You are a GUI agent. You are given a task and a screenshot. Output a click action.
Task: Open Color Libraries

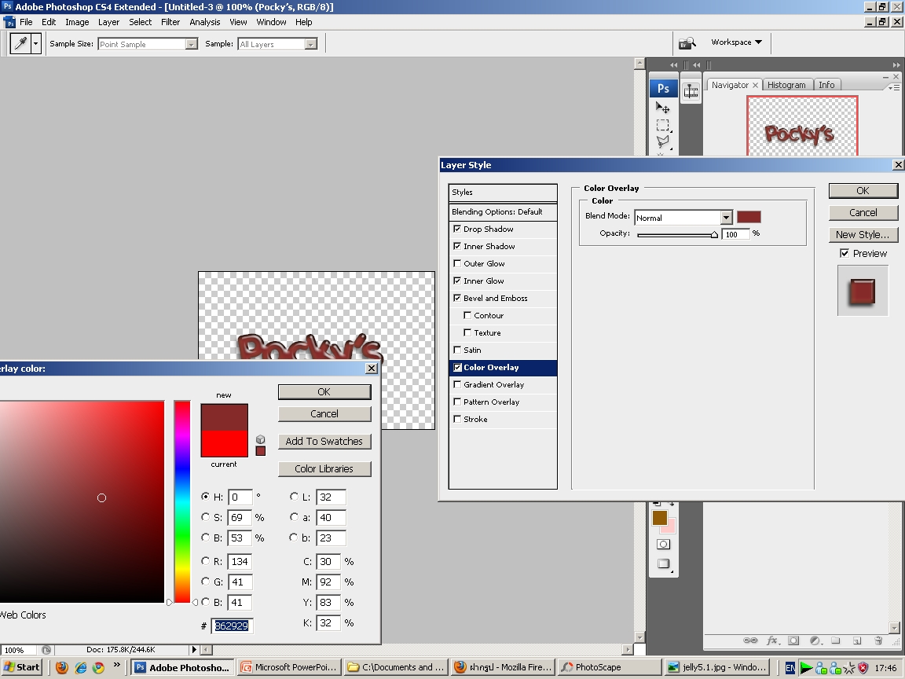click(324, 469)
